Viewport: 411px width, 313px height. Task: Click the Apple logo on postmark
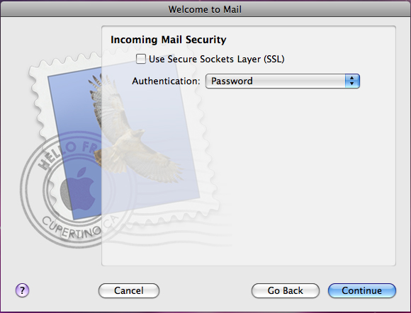coord(78,189)
